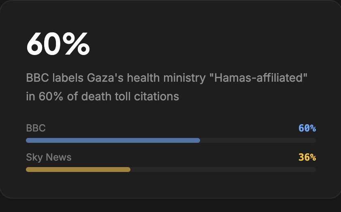Click the empty card area under the Sky News bar
Viewport: 341px width, 212px height.
(x=170, y=184)
